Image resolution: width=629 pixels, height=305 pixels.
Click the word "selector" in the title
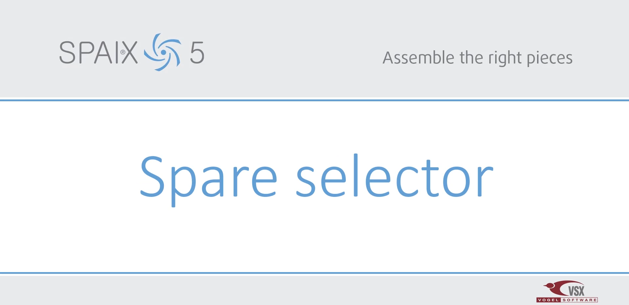point(395,176)
